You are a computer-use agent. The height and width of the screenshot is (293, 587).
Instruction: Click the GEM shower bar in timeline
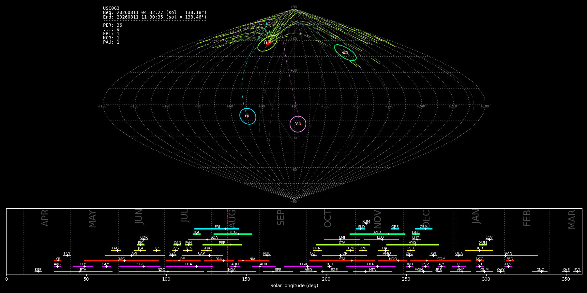point(424,229)
